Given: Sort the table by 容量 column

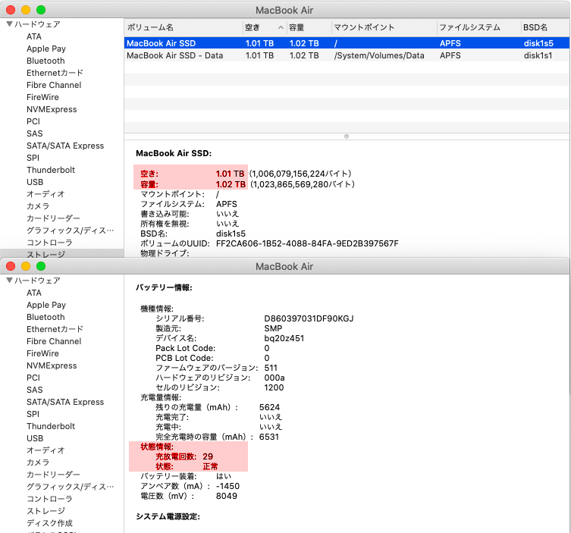Looking at the screenshot, I should (306, 27).
